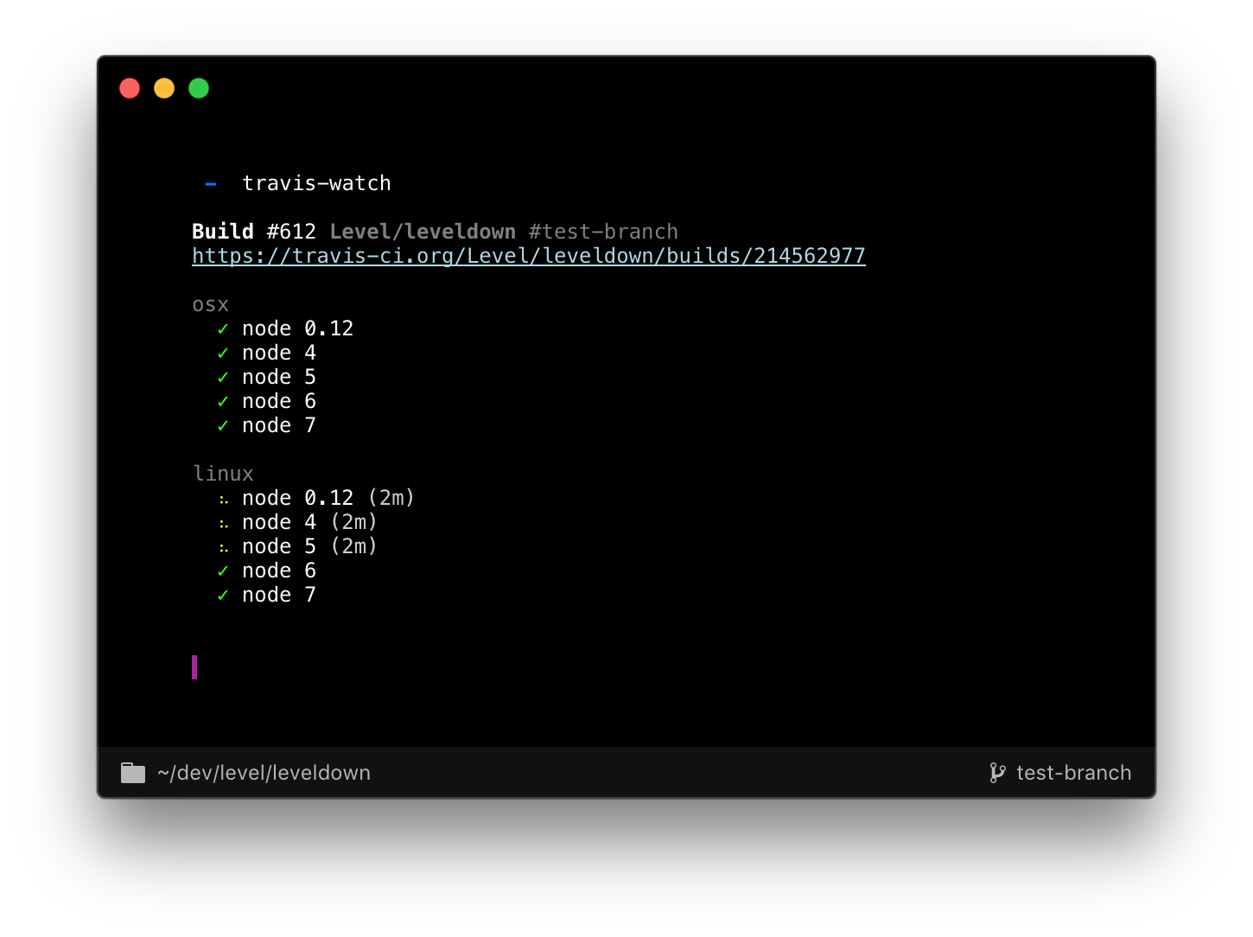Click the magenta terminal cursor
The width and height of the screenshot is (1253, 937).
194,667
